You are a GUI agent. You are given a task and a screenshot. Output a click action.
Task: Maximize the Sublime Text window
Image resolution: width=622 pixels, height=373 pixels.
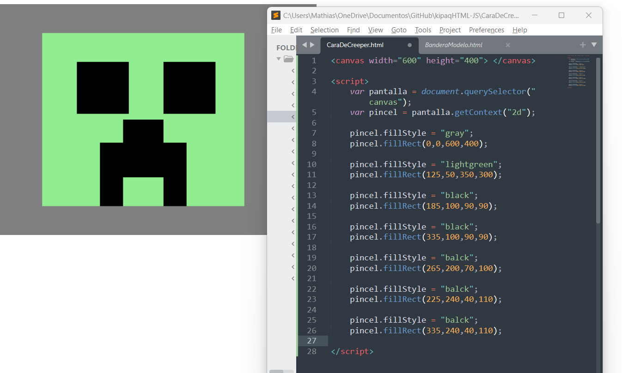(561, 15)
